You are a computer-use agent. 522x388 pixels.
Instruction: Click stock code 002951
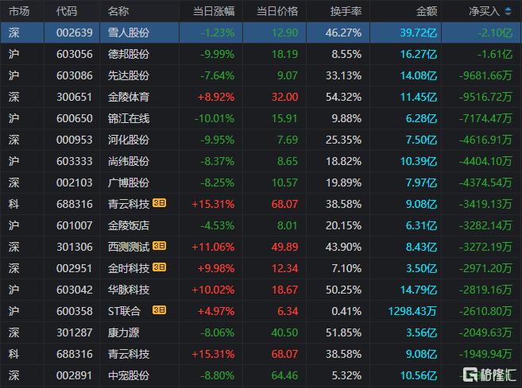pos(74,268)
